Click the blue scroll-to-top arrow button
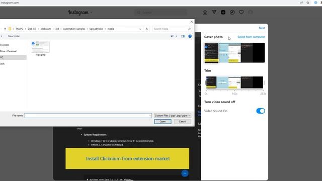This screenshot has width=322, height=181. tap(185, 173)
